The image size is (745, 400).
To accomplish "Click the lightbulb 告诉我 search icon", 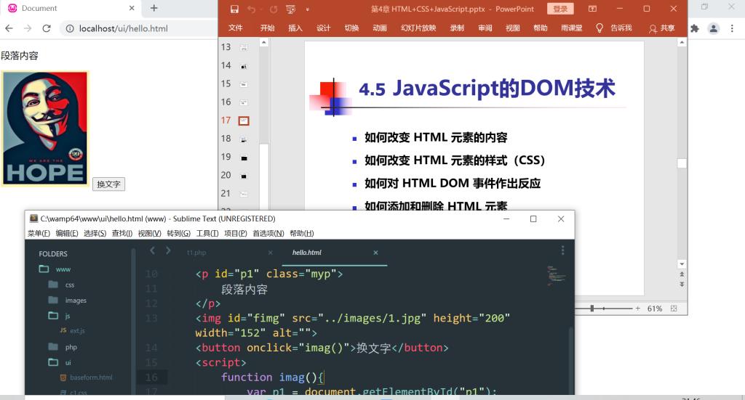I will tap(599, 28).
